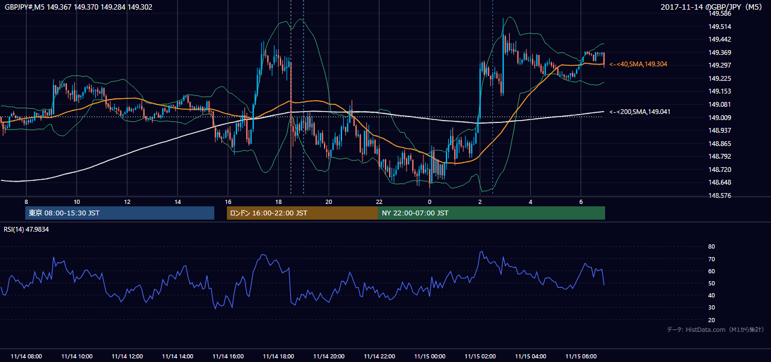Click price axis label 148.720

pyautogui.click(x=720, y=170)
